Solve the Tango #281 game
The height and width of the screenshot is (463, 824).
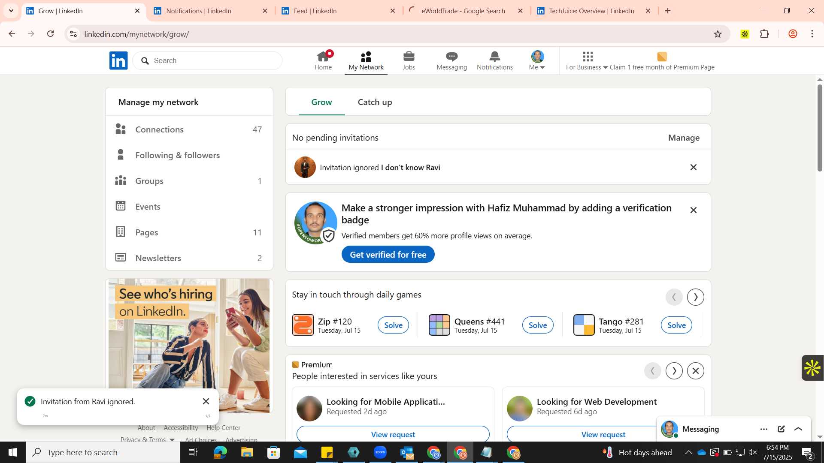click(x=676, y=325)
